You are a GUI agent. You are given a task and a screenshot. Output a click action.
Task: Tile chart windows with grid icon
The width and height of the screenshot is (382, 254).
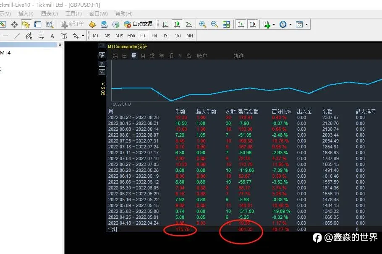pyautogui.click(x=226, y=24)
